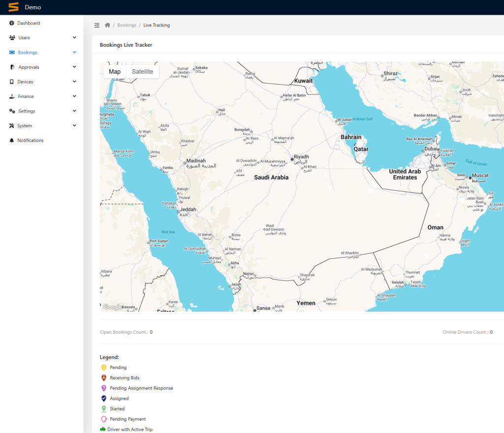504x433 pixels.
Task: Switch map to Satellite view
Action: click(x=142, y=72)
